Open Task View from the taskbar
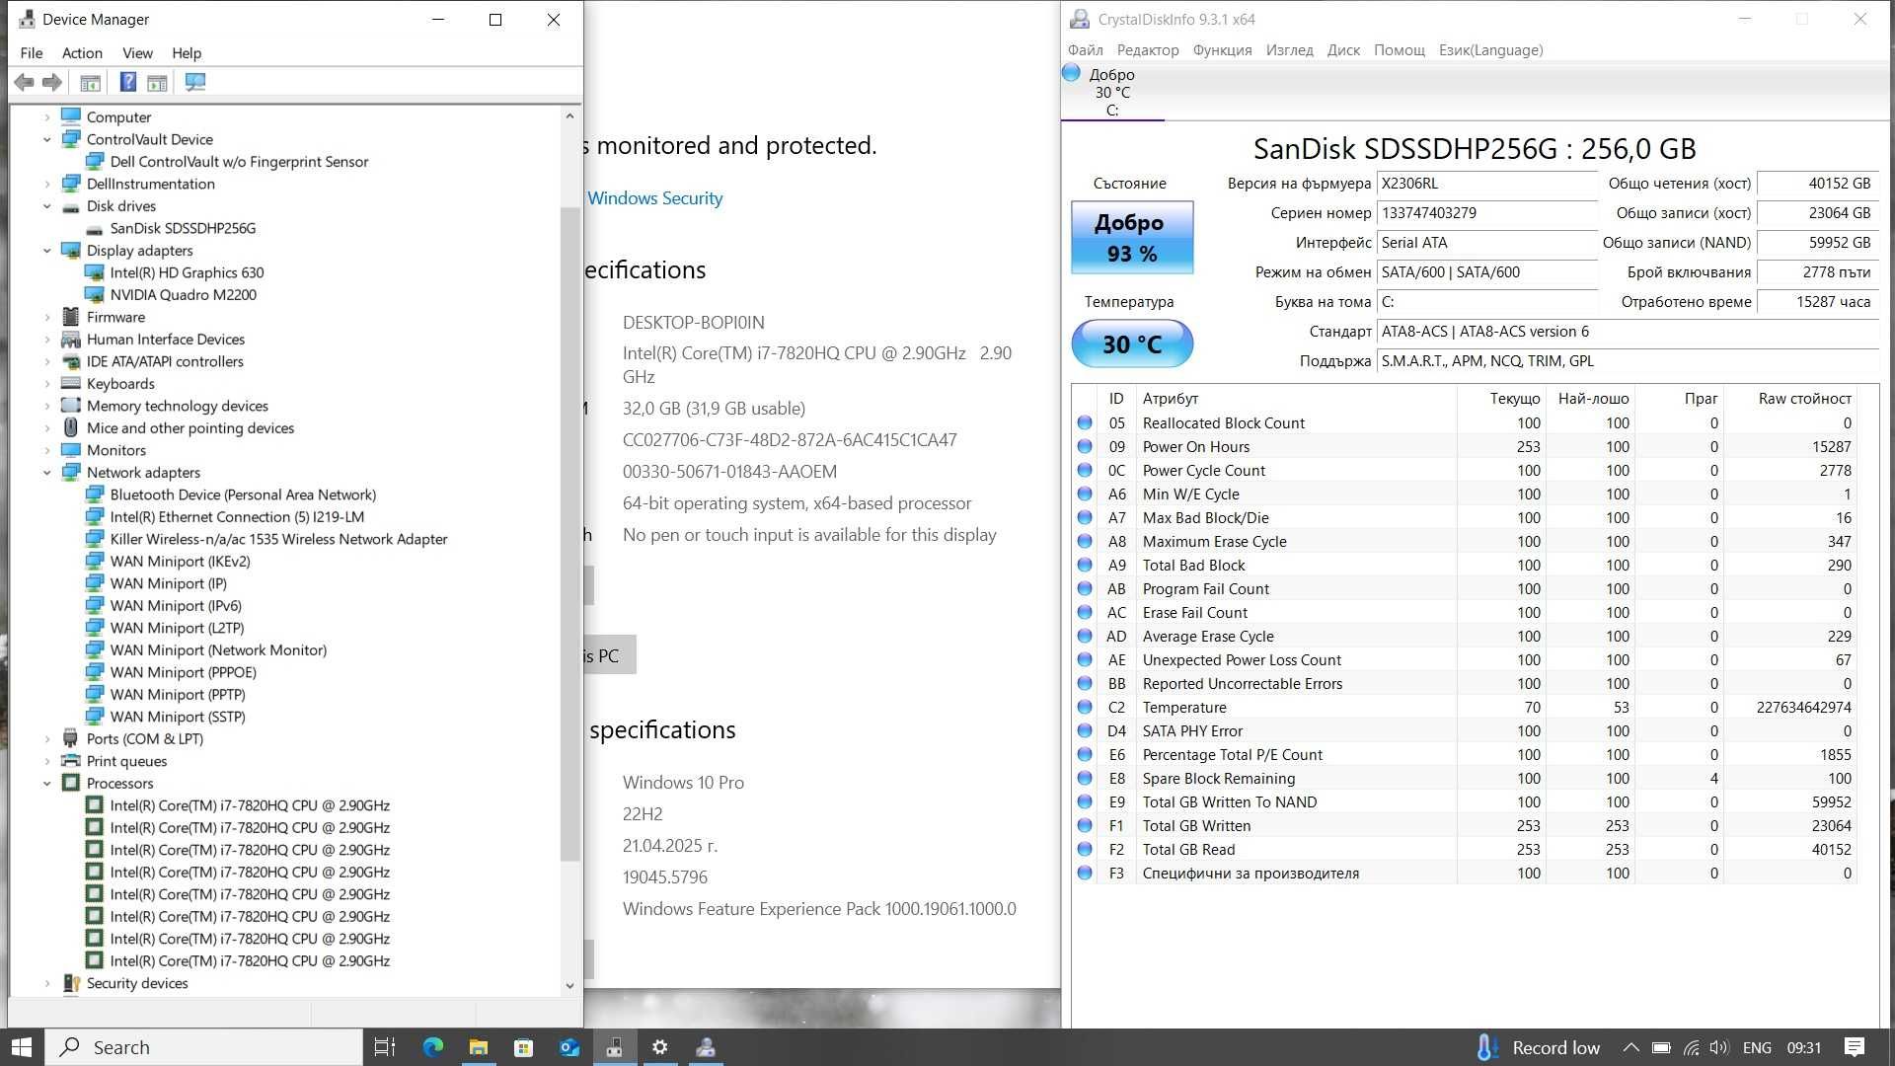 (x=385, y=1047)
